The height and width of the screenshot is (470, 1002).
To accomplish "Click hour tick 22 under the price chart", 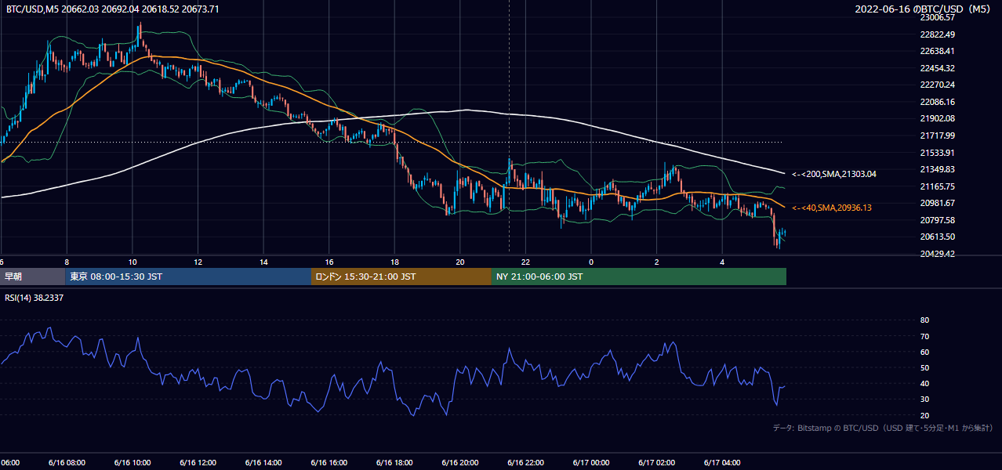I will (x=525, y=262).
